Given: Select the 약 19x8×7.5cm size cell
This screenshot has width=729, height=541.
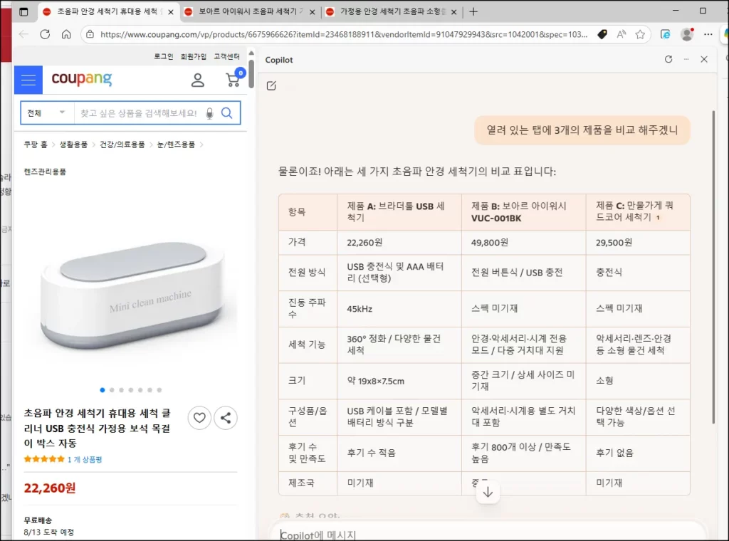Looking at the screenshot, I should pos(399,381).
